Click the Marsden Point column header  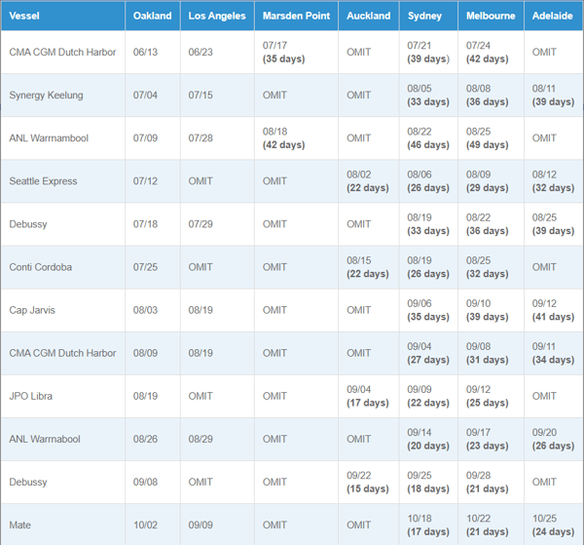pos(296,16)
